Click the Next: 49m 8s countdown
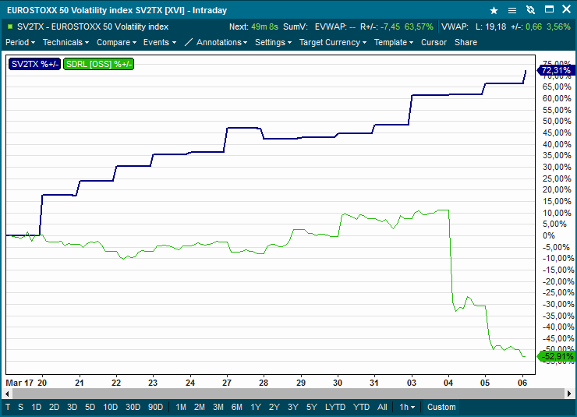The image size is (577, 417). pyautogui.click(x=253, y=27)
